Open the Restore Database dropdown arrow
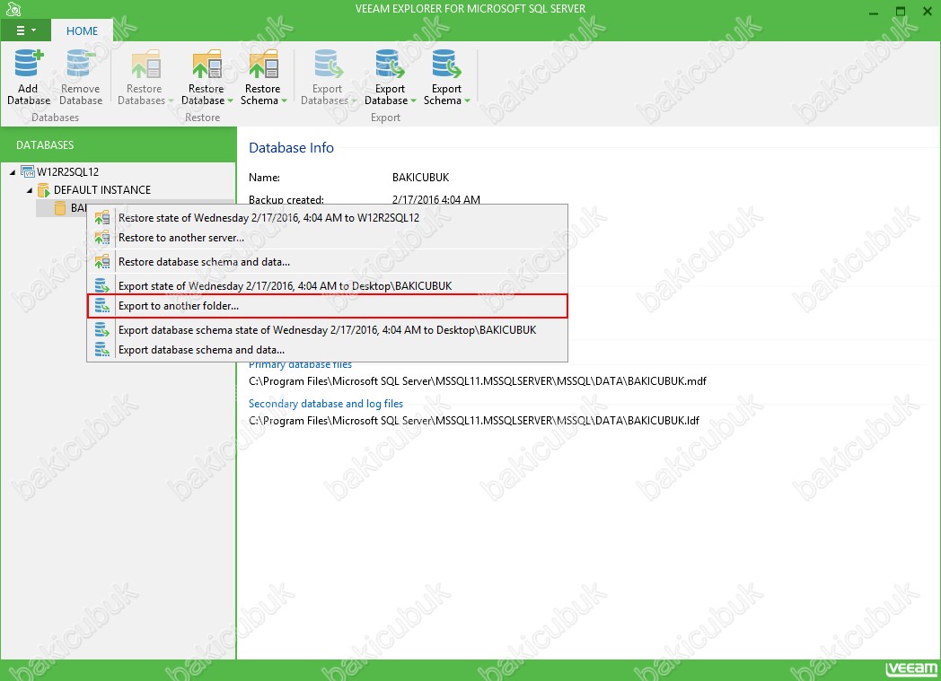941x681 pixels. [x=231, y=100]
